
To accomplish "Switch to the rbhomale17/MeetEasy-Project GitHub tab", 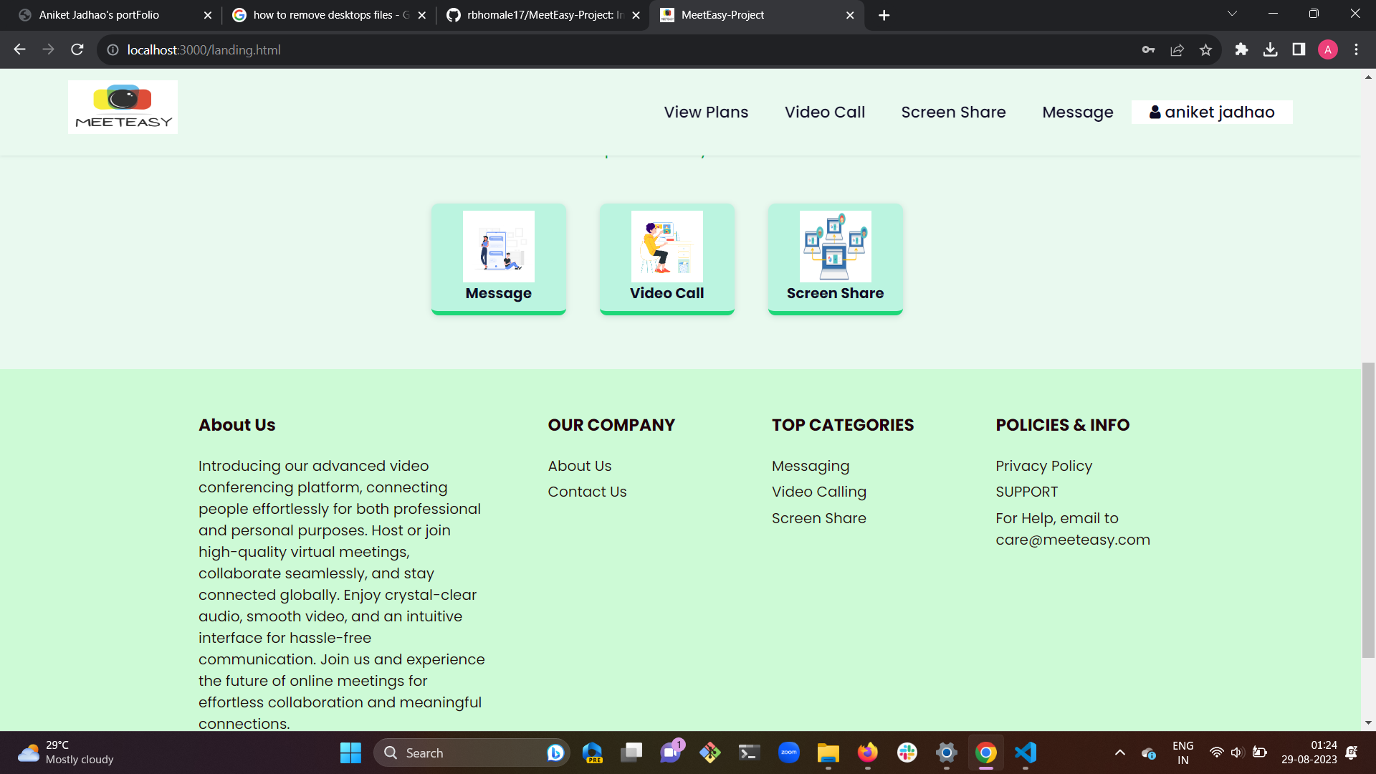I will click(x=542, y=15).
